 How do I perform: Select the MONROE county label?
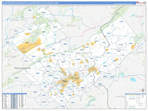click(71, 26)
